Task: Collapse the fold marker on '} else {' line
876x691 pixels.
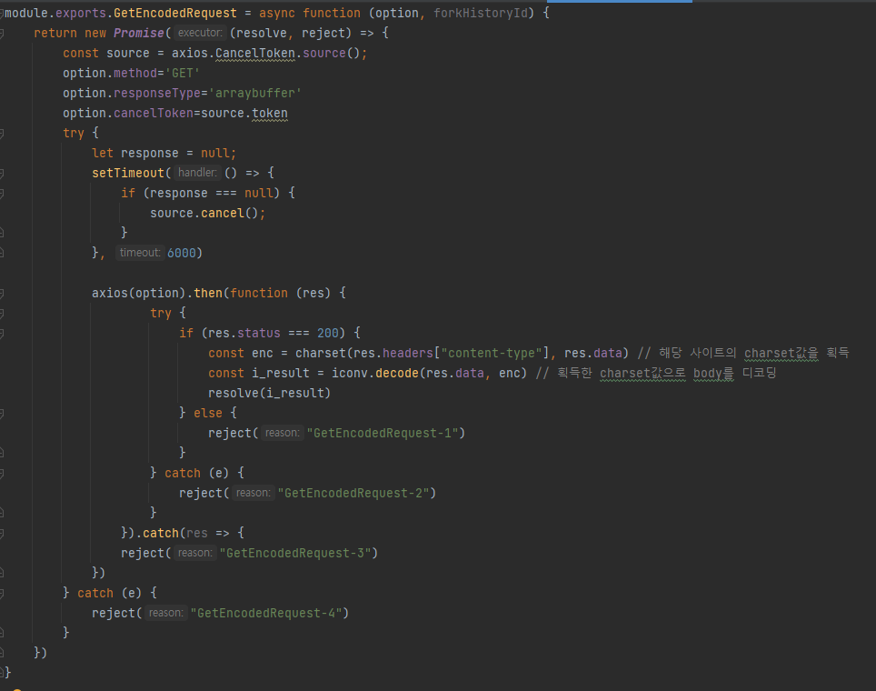Action: coord(2,414)
